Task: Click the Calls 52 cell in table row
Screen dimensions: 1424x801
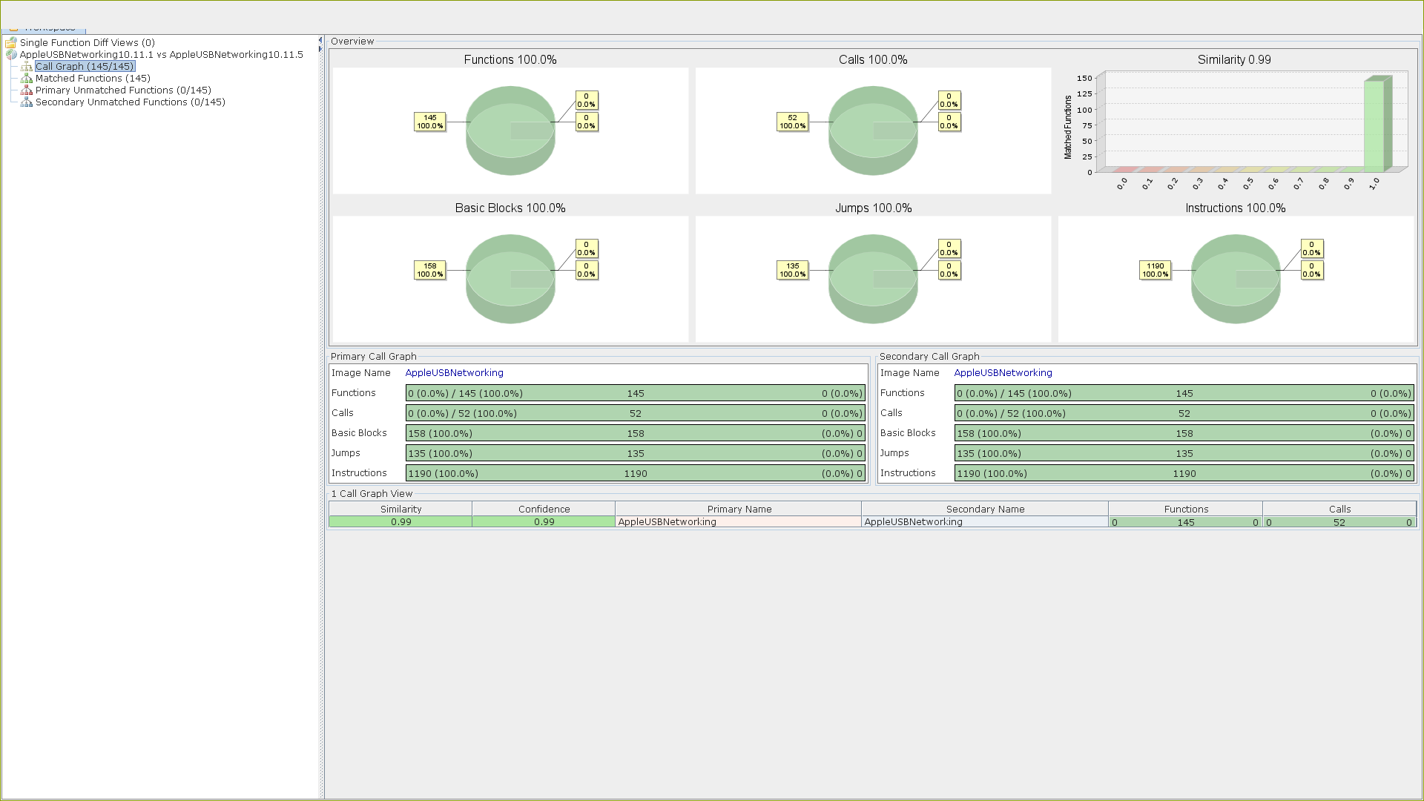Action: 1339,522
